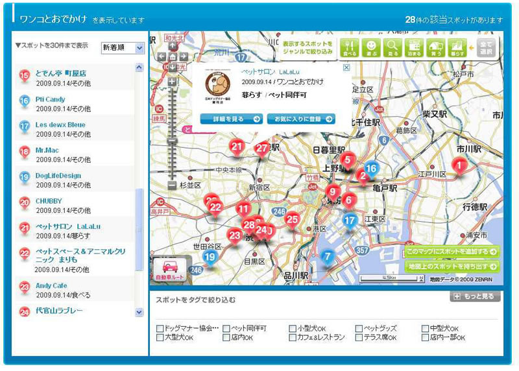Expand tags with もっと見る
This screenshot has width=519, height=371.
475,296
